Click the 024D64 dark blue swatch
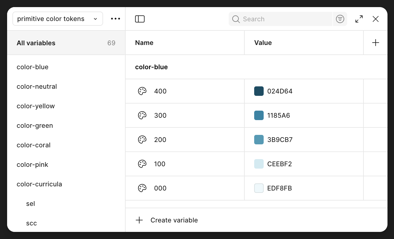394x239 pixels. pyautogui.click(x=259, y=91)
